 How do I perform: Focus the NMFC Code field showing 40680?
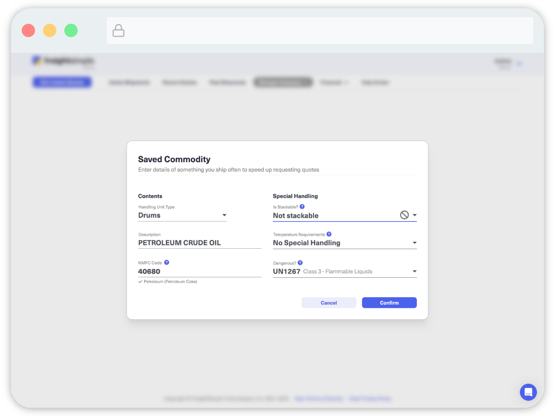click(x=199, y=271)
